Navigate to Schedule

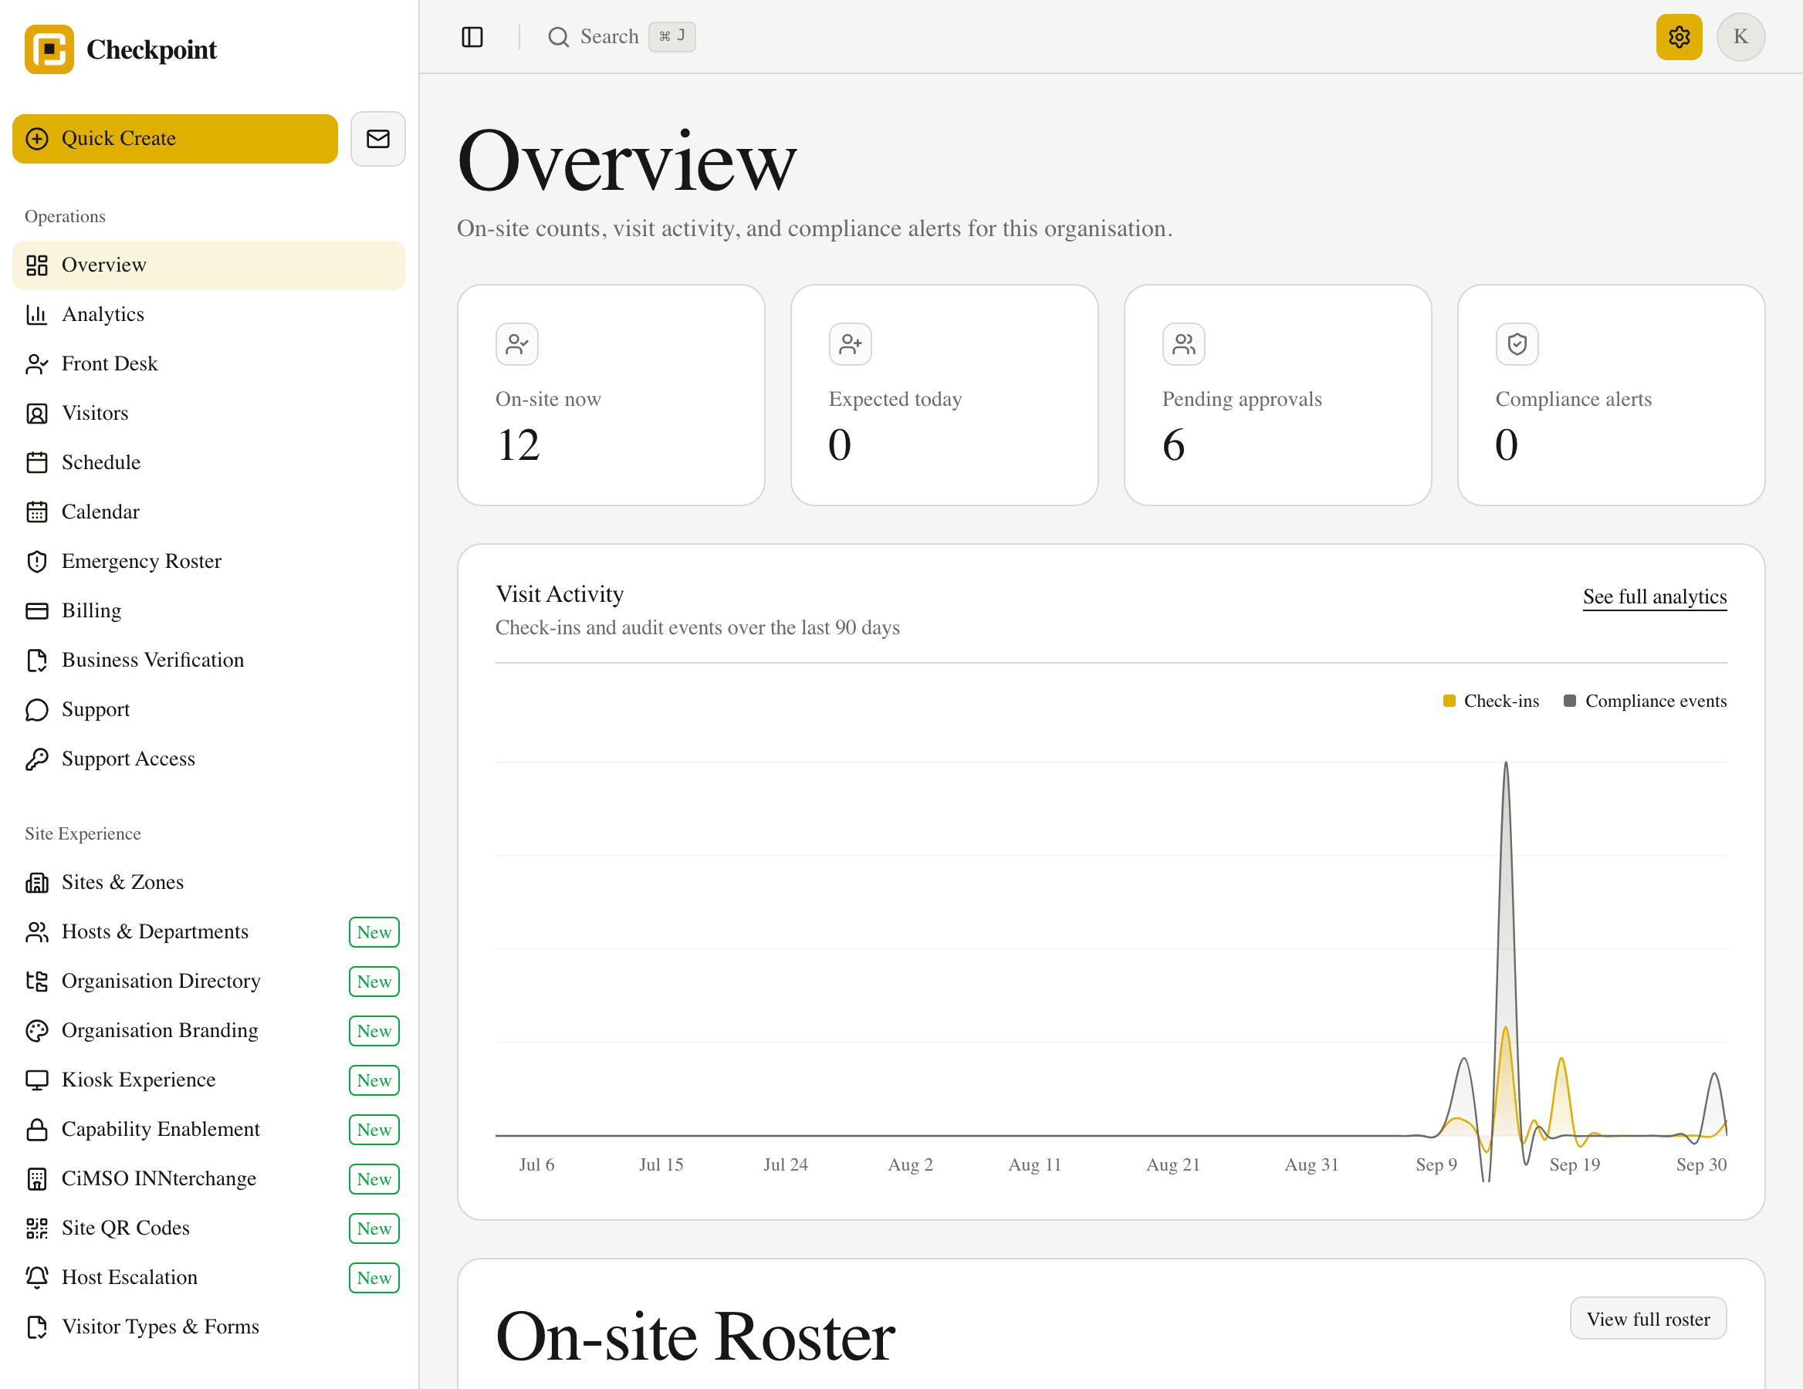click(x=209, y=462)
